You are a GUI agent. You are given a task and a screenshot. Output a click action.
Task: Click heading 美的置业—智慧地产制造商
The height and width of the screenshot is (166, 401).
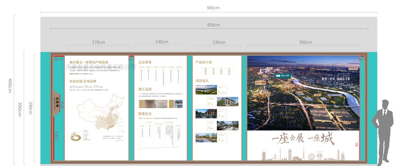[x=89, y=62]
